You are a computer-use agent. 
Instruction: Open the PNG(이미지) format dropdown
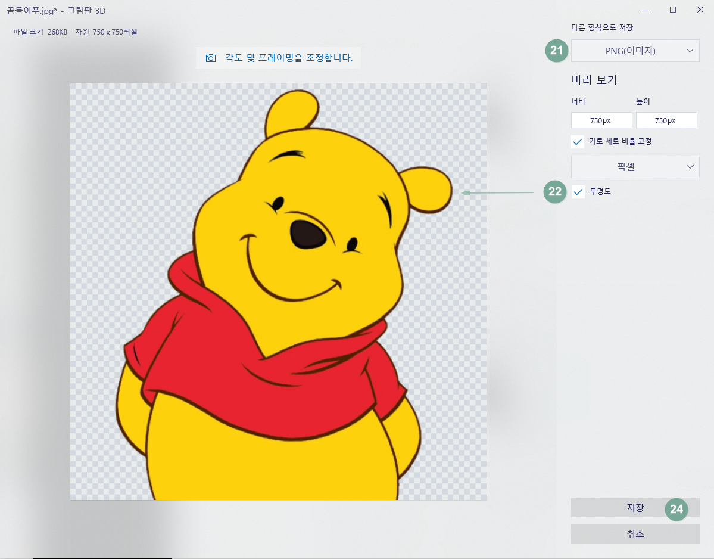coord(635,51)
